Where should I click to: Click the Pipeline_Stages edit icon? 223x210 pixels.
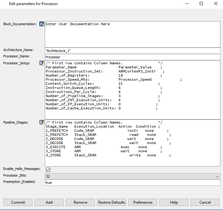42,122
